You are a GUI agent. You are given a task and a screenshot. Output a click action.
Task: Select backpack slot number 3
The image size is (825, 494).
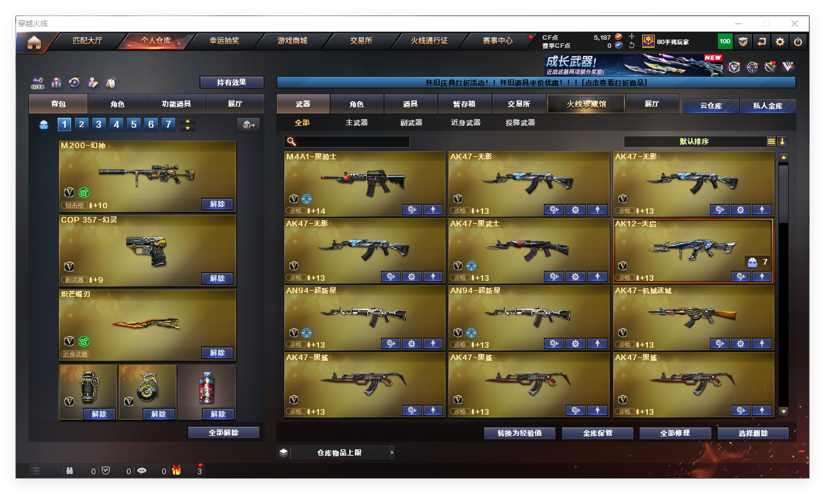[x=99, y=125]
